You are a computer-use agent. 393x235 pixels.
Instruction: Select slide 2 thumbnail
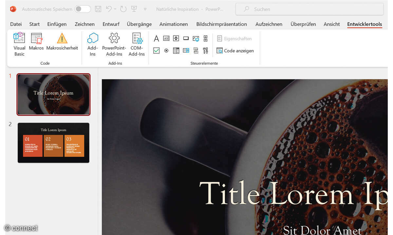tap(53, 143)
